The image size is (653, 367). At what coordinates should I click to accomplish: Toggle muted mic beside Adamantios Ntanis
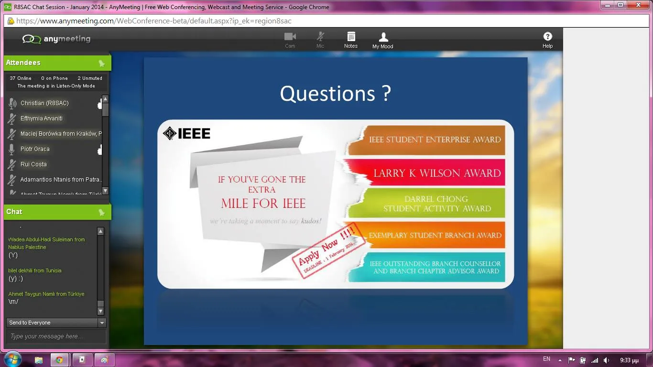[12, 180]
